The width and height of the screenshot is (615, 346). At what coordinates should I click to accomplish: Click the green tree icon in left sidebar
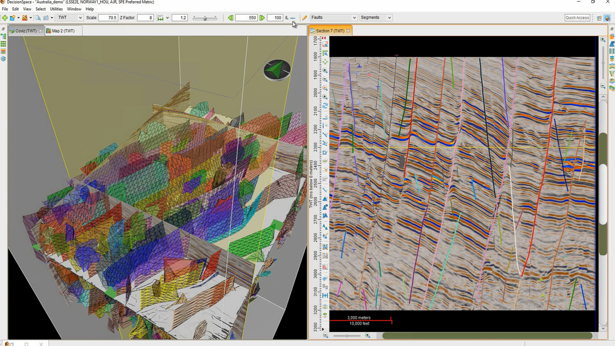click(x=3, y=37)
